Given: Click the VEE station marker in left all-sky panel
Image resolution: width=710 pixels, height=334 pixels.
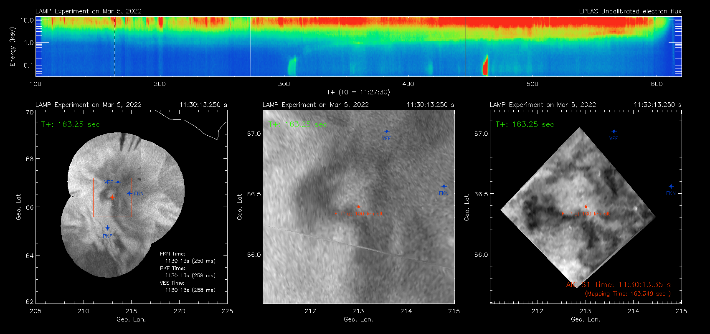Looking at the screenshot, I should click(x=118, y=182).
